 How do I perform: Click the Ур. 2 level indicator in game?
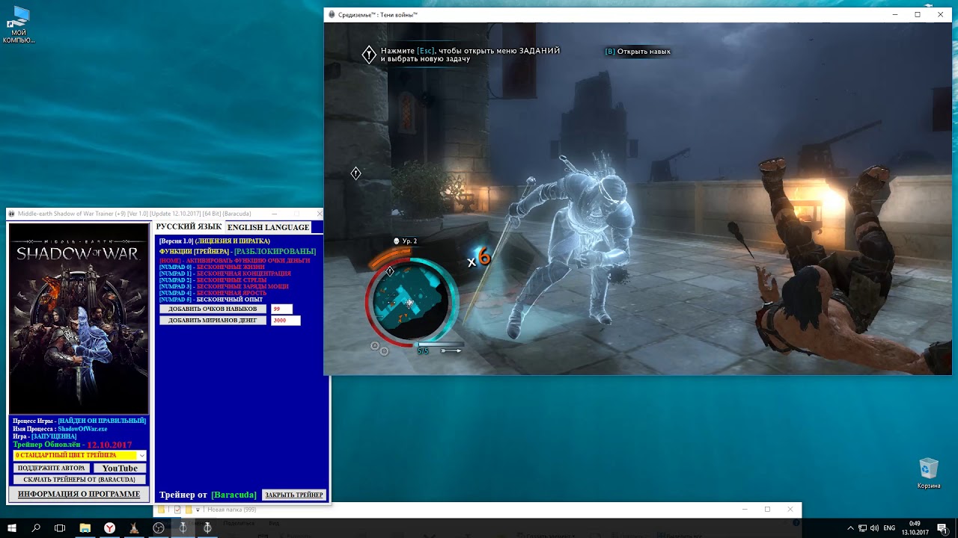[x=406, y=241]
